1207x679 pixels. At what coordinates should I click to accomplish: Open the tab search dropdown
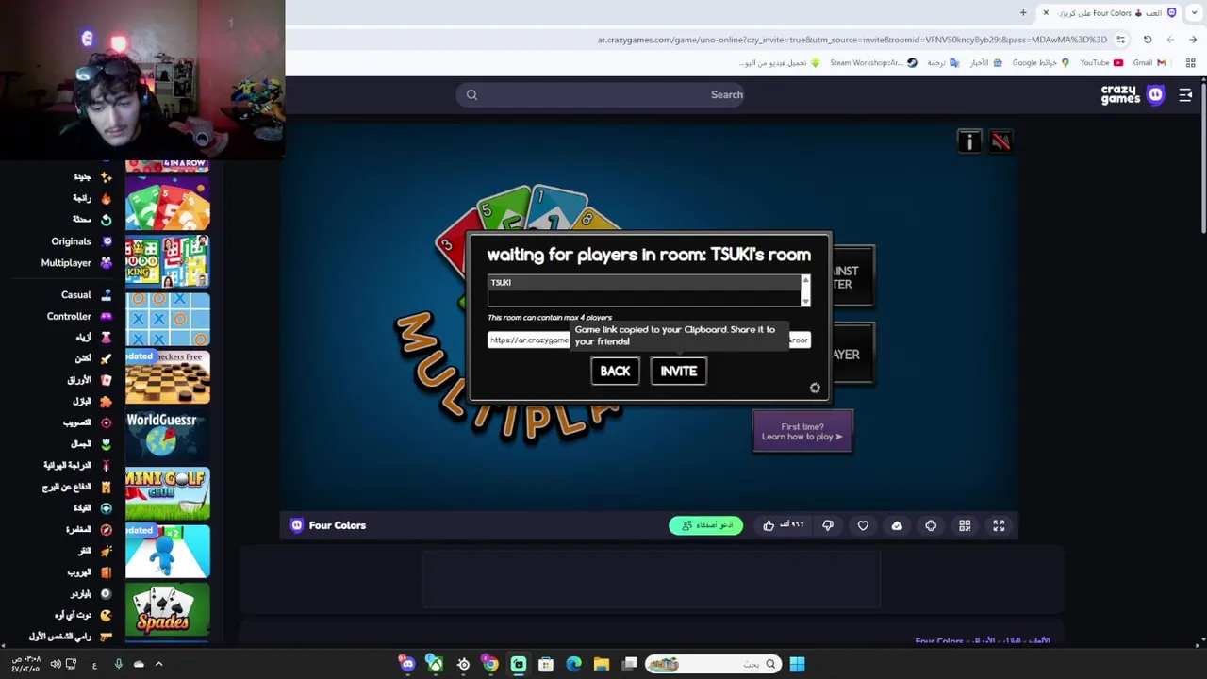coord(1193,13)
